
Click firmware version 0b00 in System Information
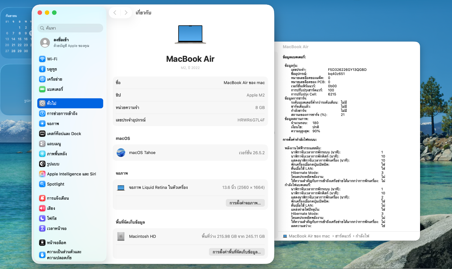pos(332,86)
